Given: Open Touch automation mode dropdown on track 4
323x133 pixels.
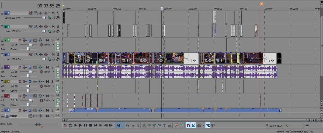Looking at the screenshot, I should coord(54,45).
